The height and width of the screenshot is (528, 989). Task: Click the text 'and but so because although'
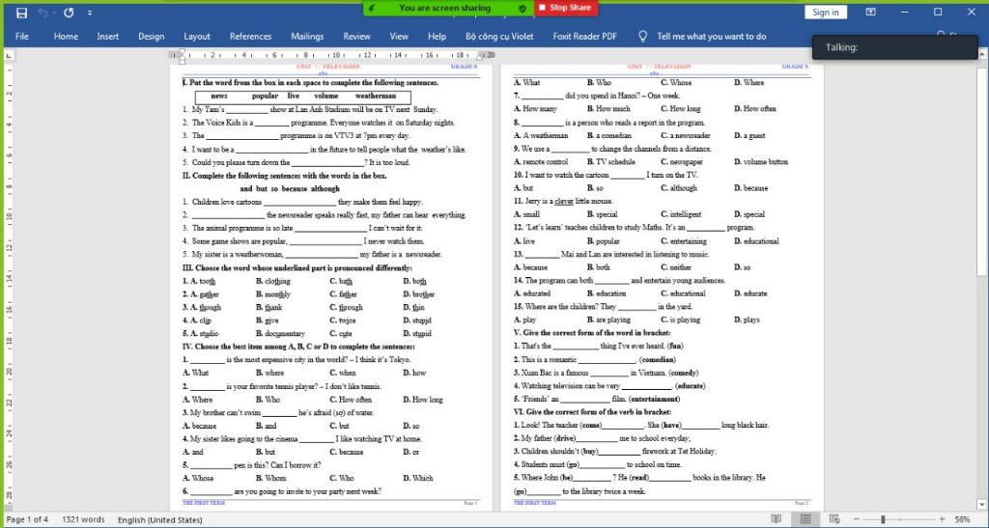290,188
